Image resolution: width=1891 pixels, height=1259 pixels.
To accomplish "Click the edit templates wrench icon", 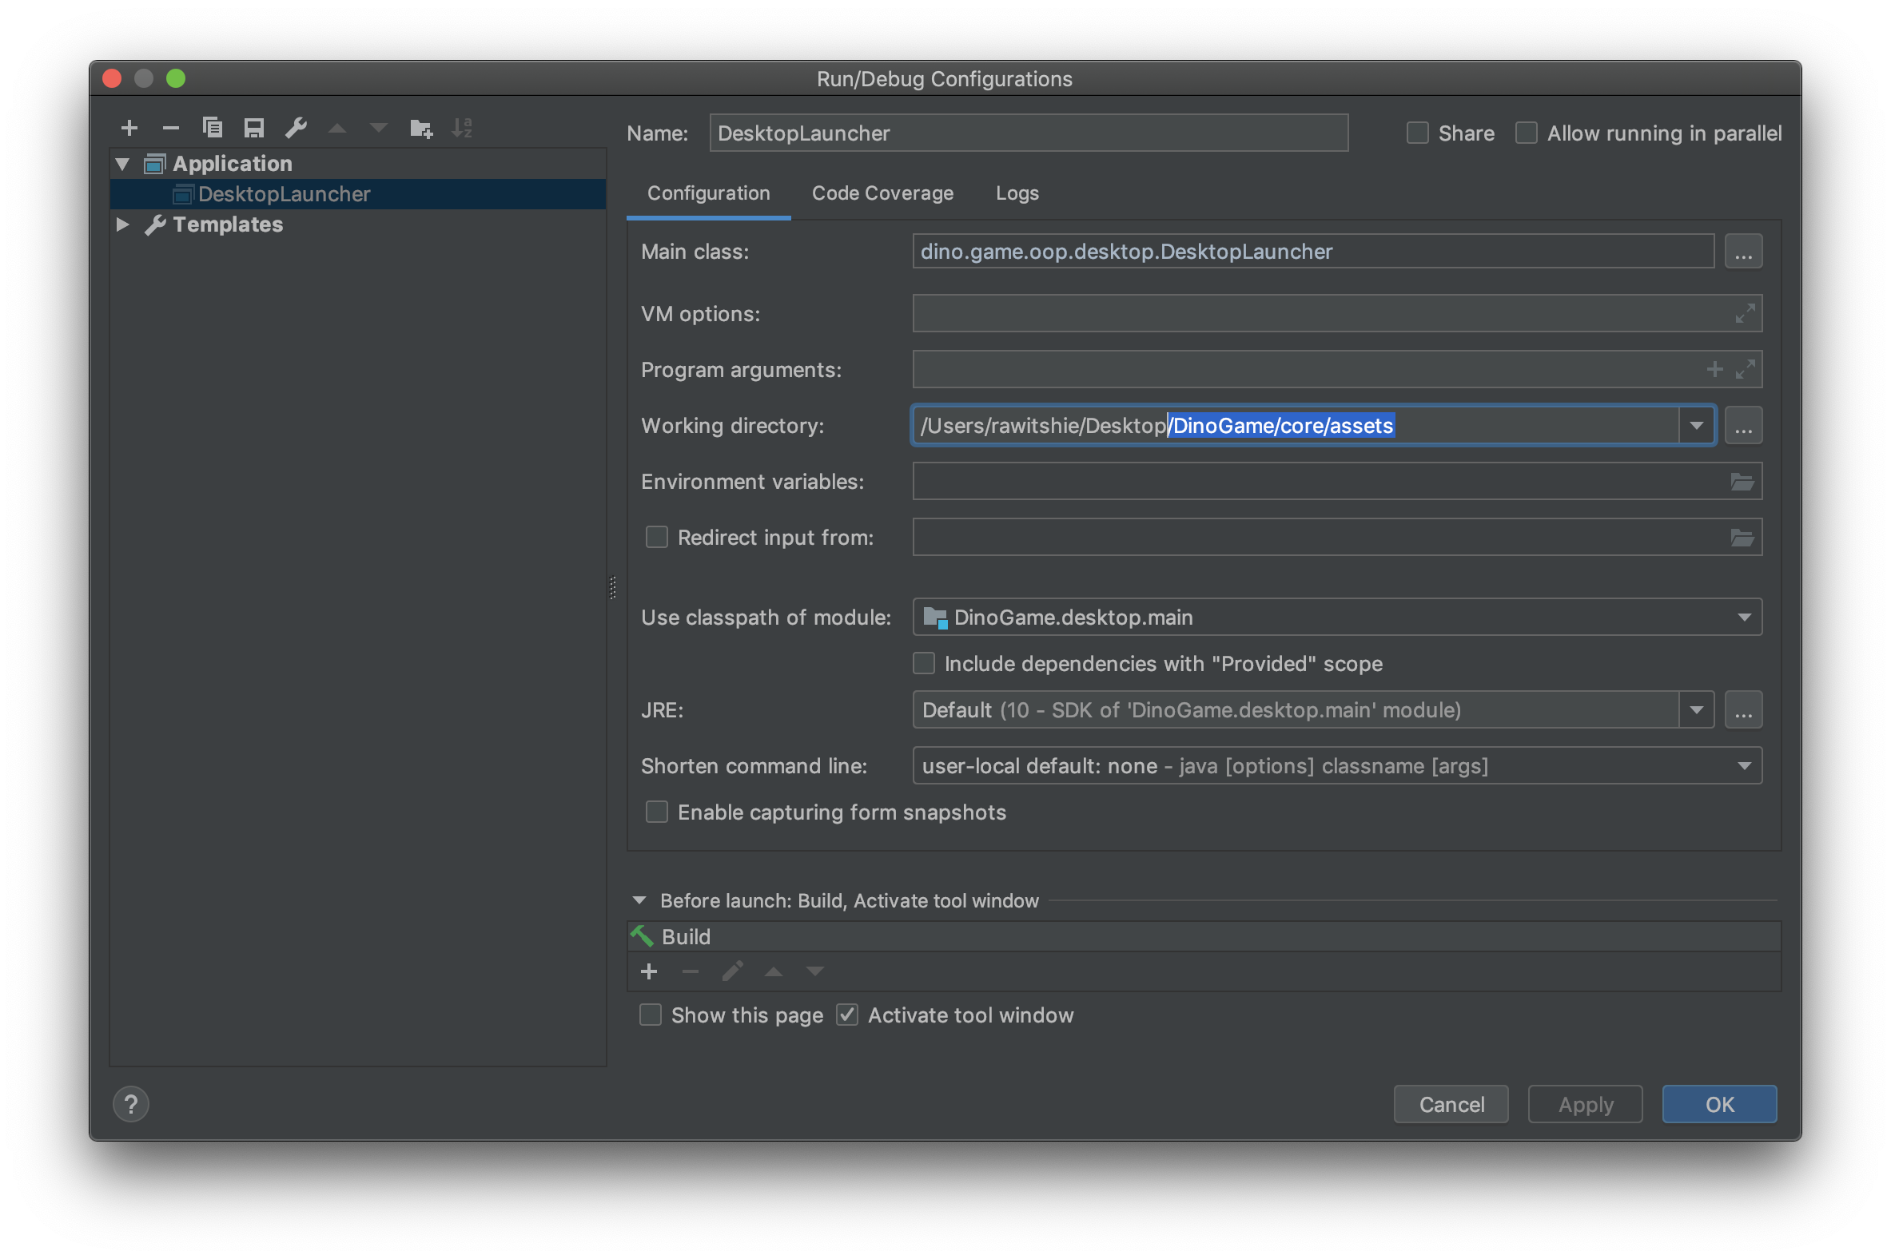I will click(x=296, y=128).
